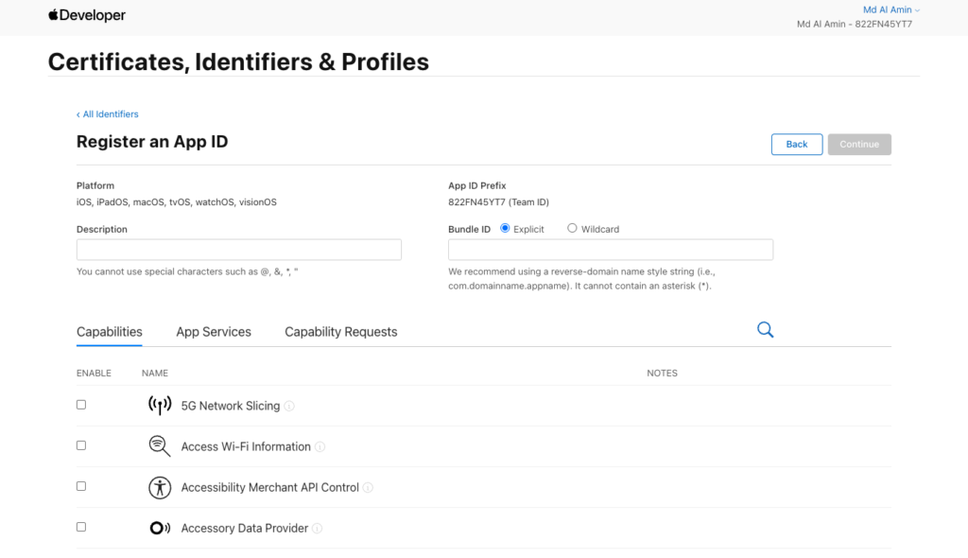Viewport: 968px width, 558px height.
Task: Show info for 5G Network Slicing
Action: (x=289, y=406)
